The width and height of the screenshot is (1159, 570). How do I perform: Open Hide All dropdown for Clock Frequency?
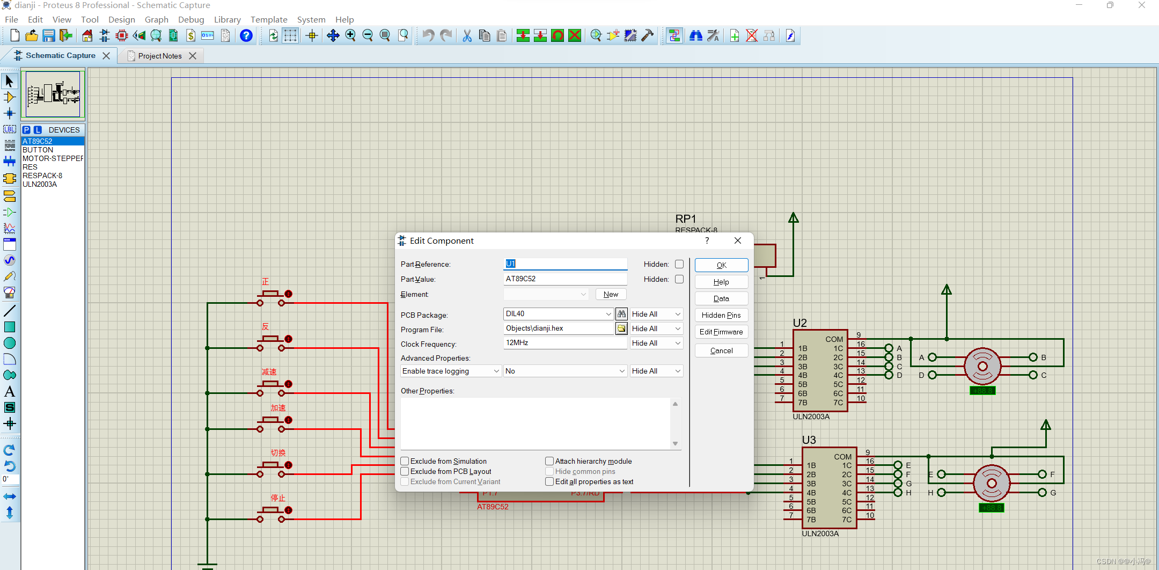[656, 343]
